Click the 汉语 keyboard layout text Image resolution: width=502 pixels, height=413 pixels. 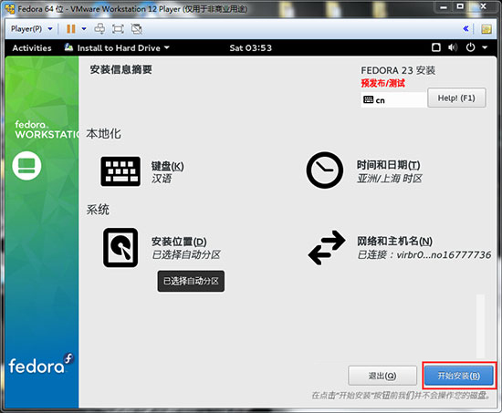point(162,179)
